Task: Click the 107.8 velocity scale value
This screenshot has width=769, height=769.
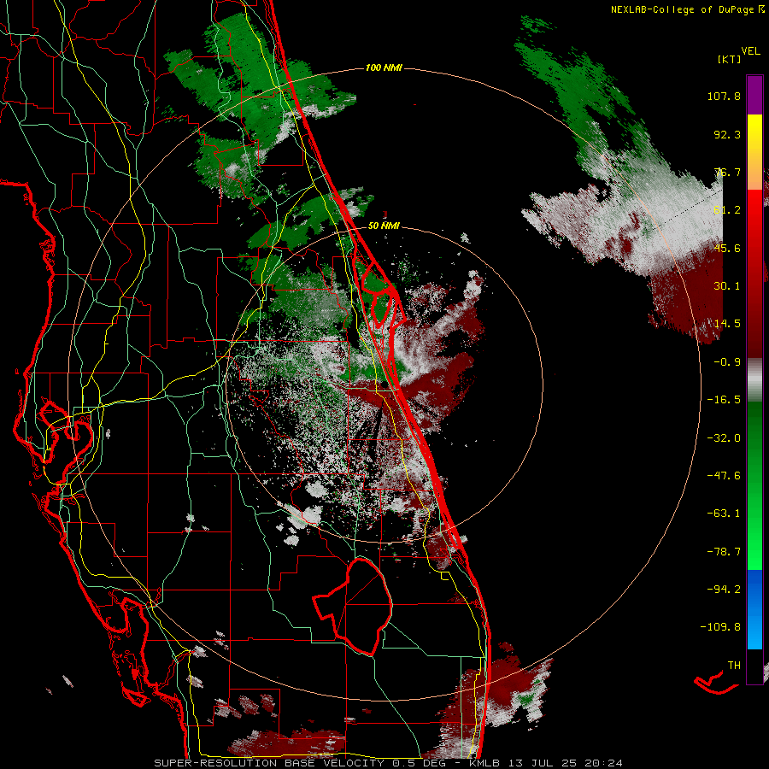Action: (x=724, y=96)
